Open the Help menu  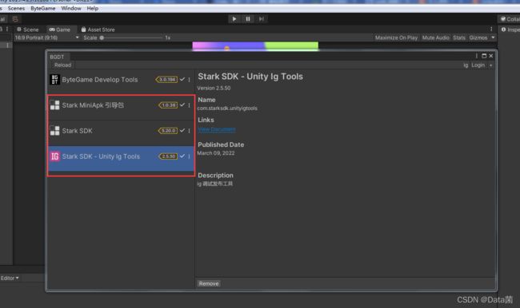click(93, 8)
